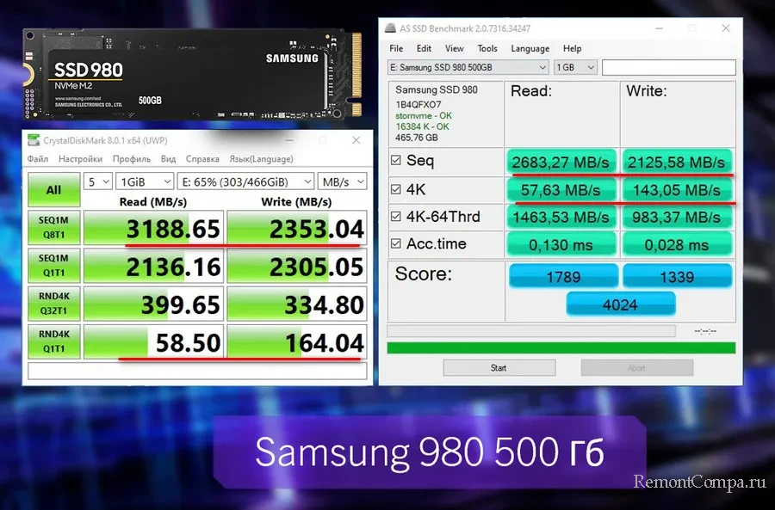775x510 pixels.
Task: Click the 58.50 read result
Action: 154,341
